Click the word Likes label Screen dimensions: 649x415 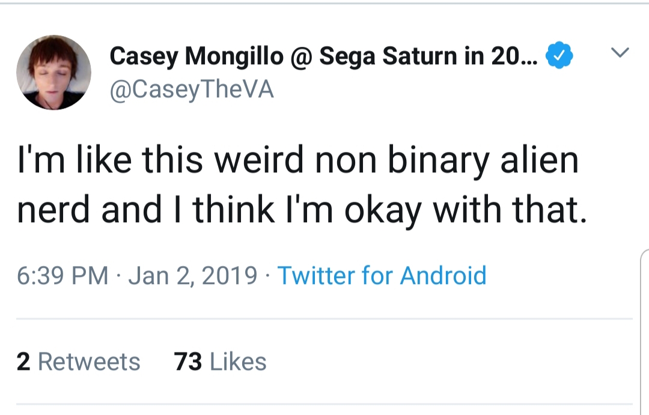(238, 361)
